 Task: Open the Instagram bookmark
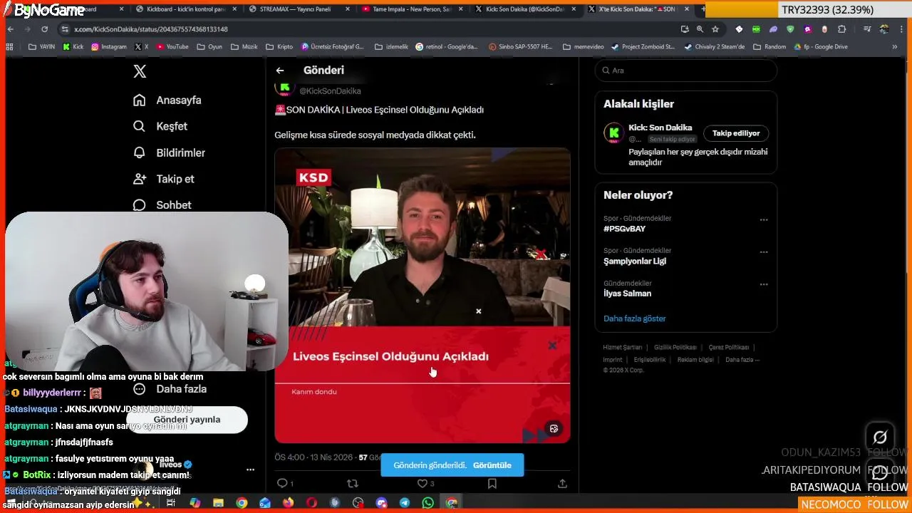[109, 47]
